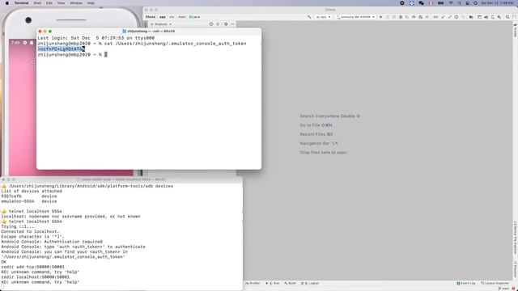Select the src breadcrumb in Android Studio

pos(172,17)
